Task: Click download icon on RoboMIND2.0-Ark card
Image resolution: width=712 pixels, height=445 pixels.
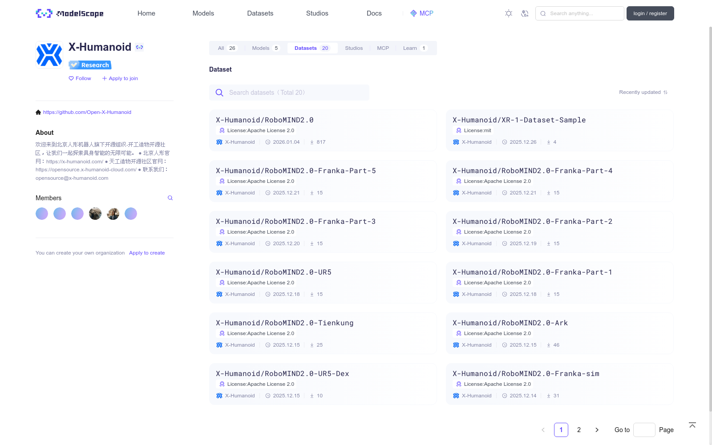Action: point(549,345)
